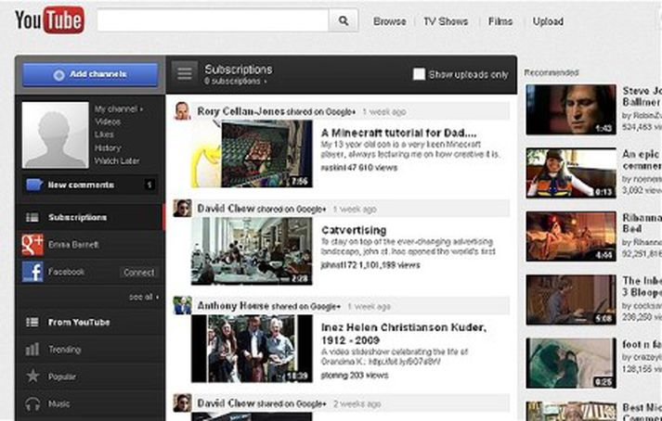Click the blank profile avatar picture
Viewport: 662px width, 421px height.
click(x=56, y=135)
